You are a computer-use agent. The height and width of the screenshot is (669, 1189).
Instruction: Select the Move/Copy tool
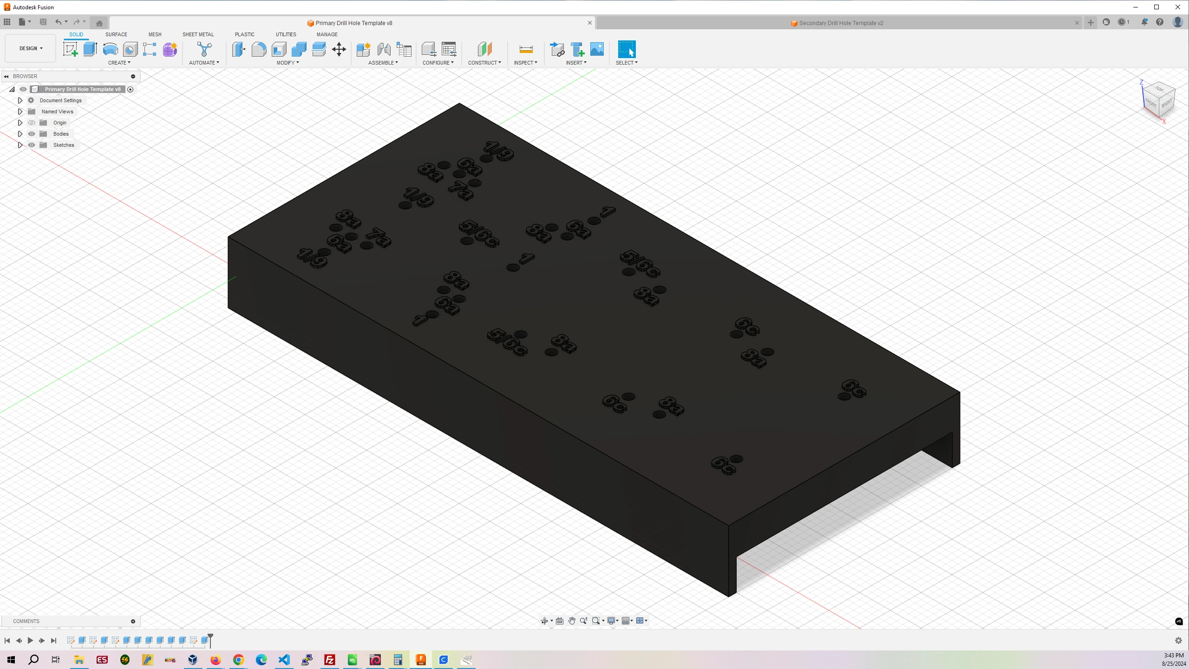pyautogui.click(x=339, y=49)
